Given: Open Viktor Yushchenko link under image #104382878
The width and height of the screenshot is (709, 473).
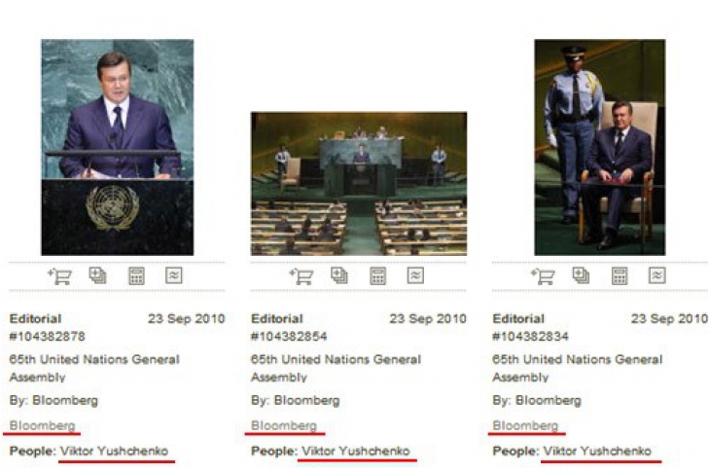Looking at the screenshot, I should point(114,452).
